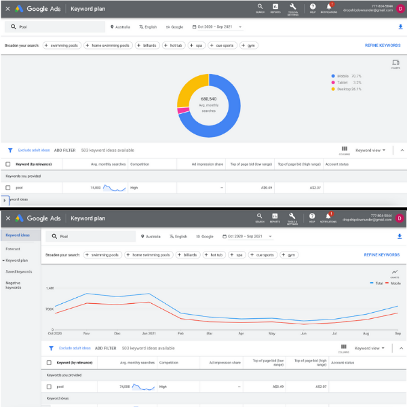
Task: Close keyword plan X in upper screenshot
Action: (7, 9)
